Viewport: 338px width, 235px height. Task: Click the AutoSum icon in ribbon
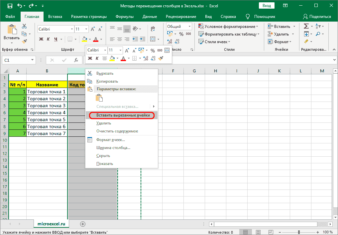(x=305, y=26)
